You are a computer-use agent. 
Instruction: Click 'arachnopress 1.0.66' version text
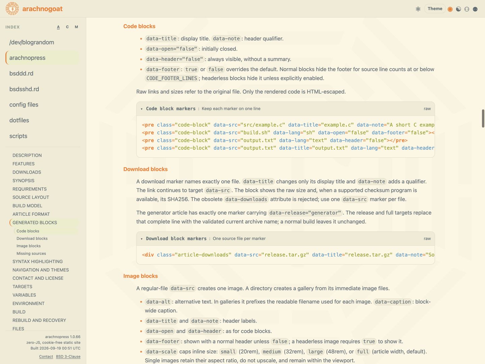click(x=63, y=337)
